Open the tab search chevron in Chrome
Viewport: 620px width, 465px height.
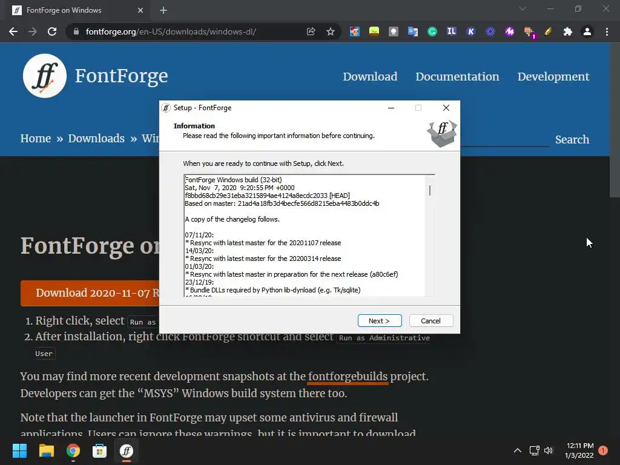523,8
